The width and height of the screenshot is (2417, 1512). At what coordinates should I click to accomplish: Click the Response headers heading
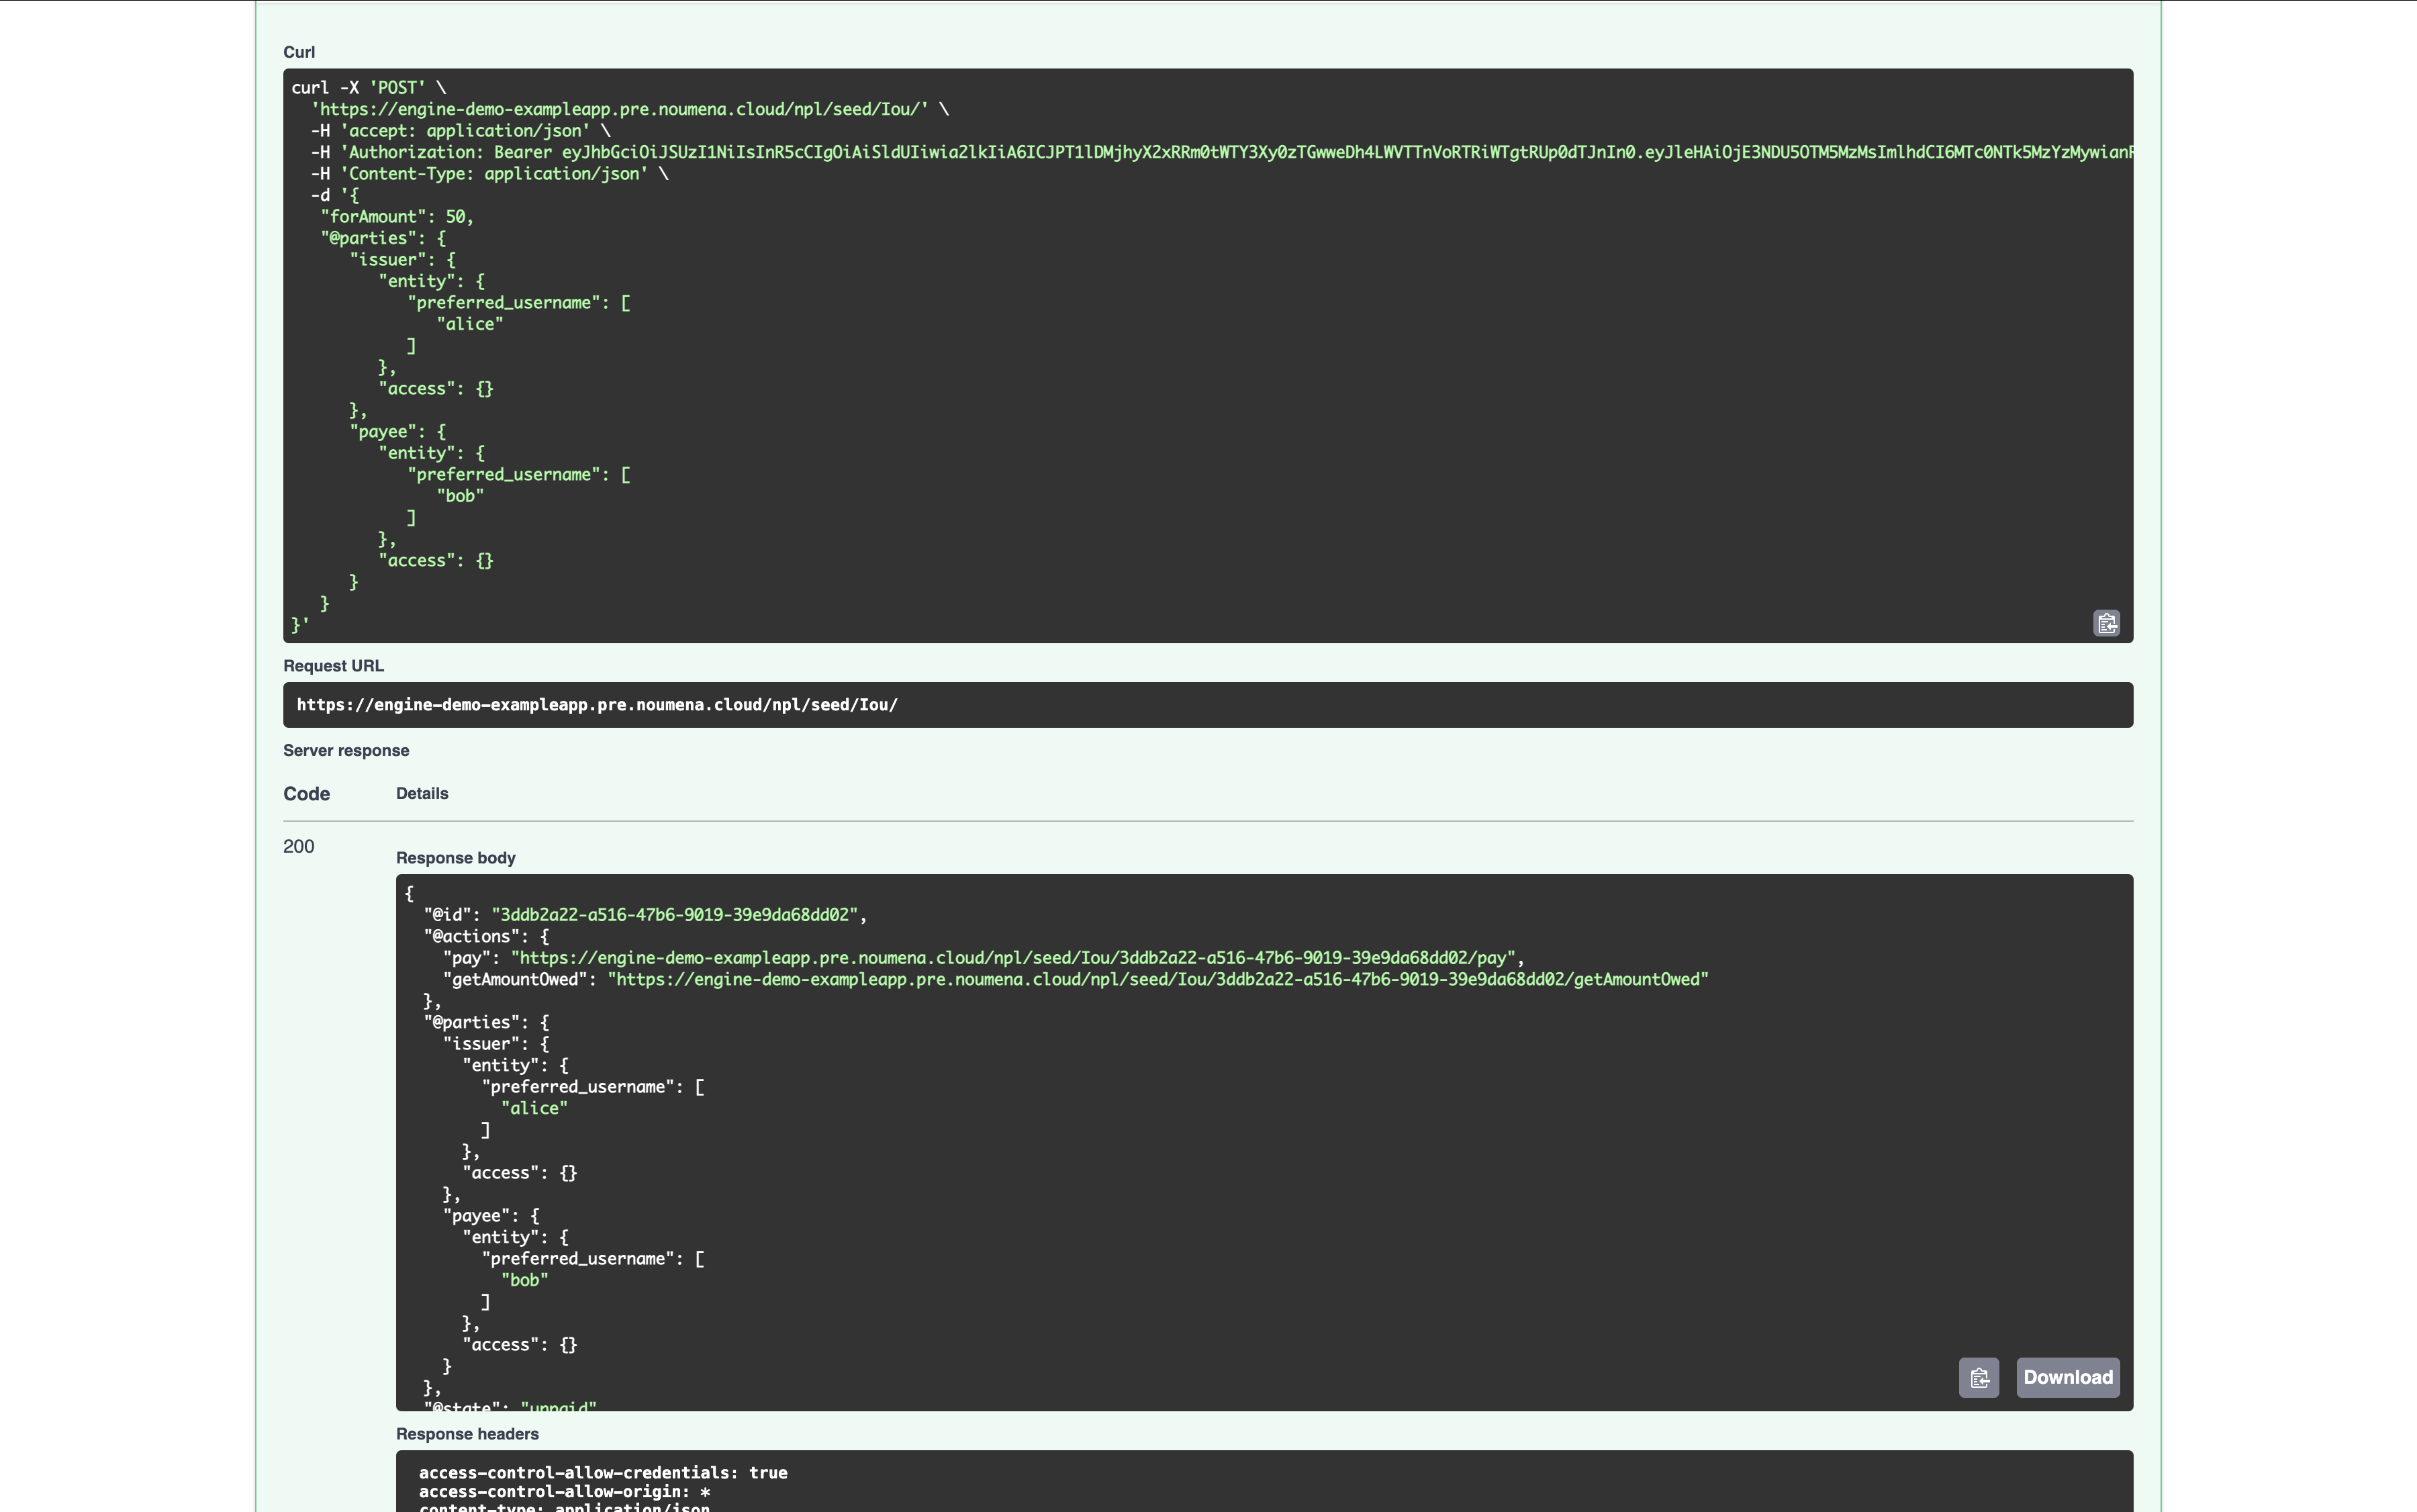click(x=467, y=1434)
